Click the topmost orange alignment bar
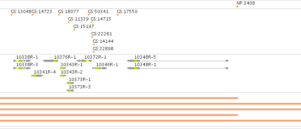Screen dimensions: 301x129 coord(119,98)
